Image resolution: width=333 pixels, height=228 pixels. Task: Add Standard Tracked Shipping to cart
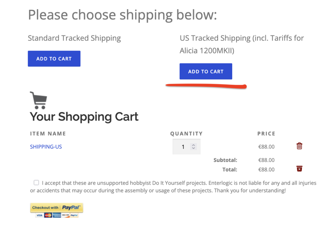(x=54, y=59)
